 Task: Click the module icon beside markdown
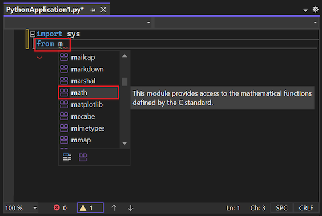tap(64, 69)
